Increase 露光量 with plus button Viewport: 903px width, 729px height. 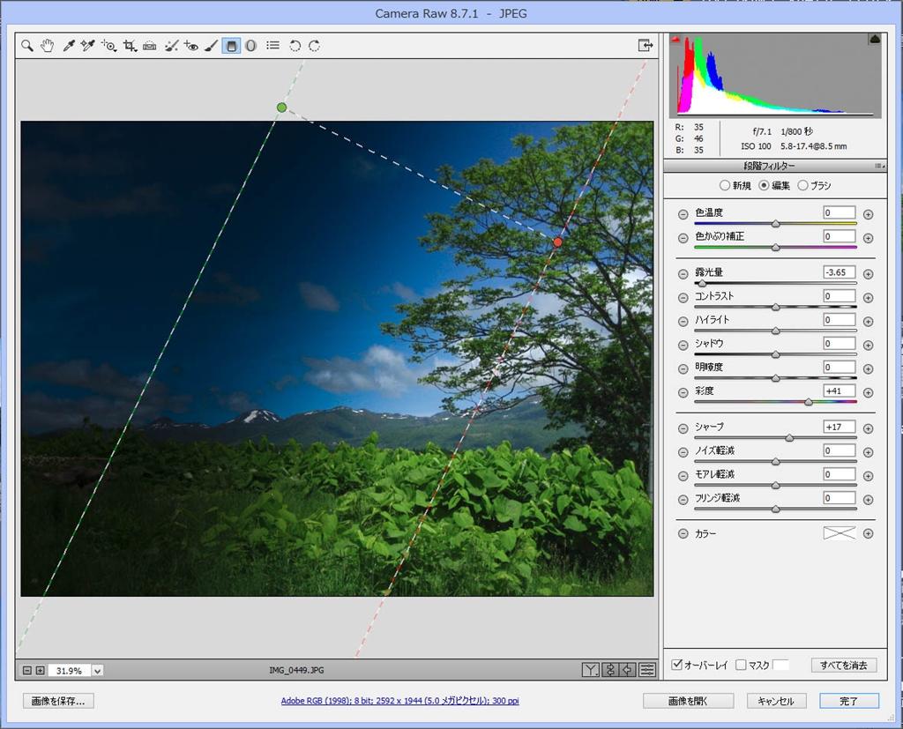(869, 274)
